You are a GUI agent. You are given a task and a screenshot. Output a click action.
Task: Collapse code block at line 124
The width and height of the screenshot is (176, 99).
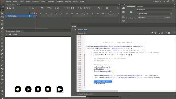tap(84, 54)
